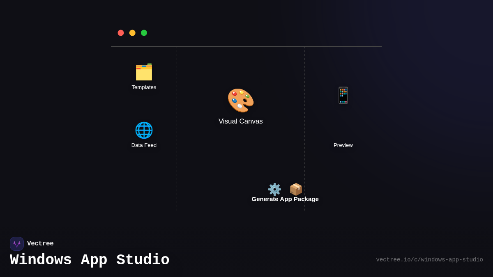Switch to the Visual Canvas tab
Screen dimensions: 493x277
(x=241, y=121)
